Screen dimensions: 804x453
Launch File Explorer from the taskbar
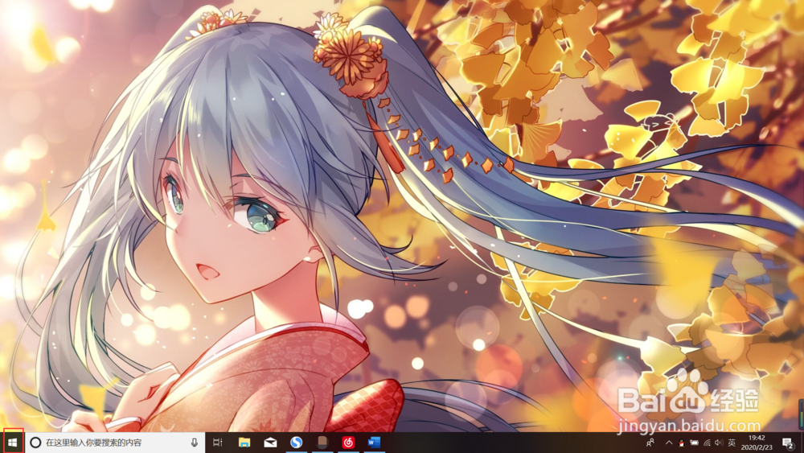coord(244,443)
